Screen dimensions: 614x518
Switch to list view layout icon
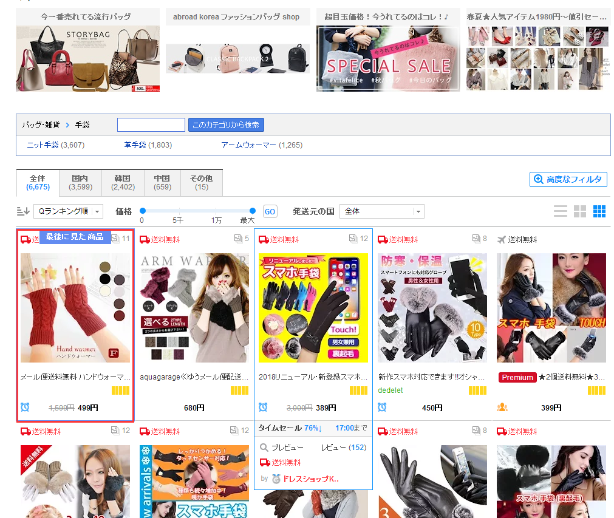(x=561, y=211)
